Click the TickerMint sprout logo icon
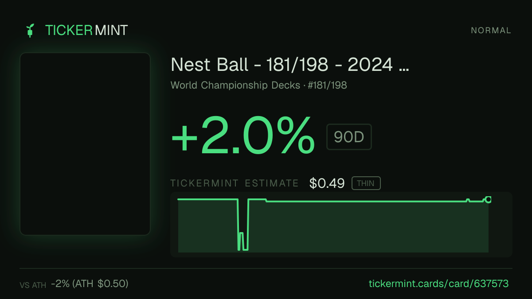This screenshot has width=532, height=299. click(x=30, y=30)
